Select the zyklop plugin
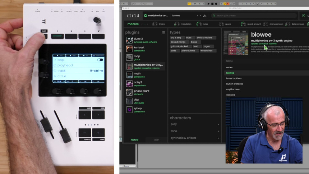 pyautogui.click(x=146, y=110)
